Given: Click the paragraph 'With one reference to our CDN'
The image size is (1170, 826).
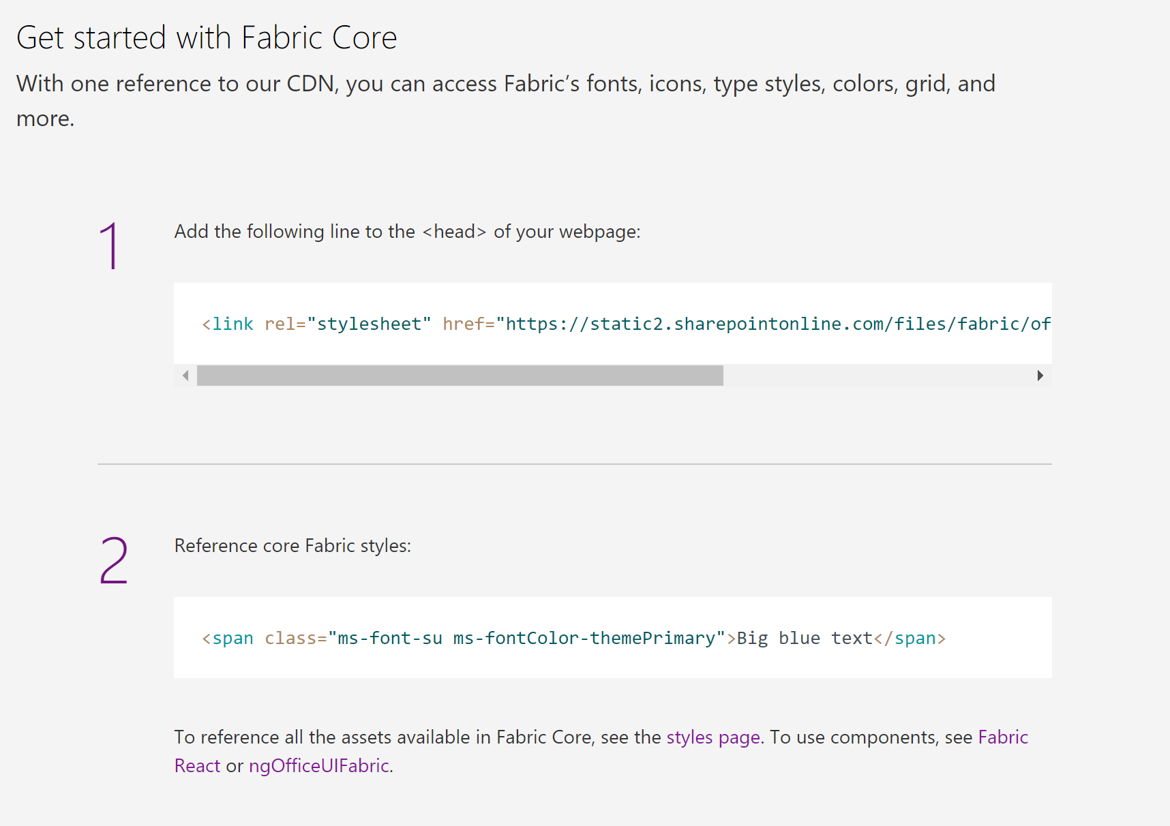Looking at the screenshot, I should pos(506,101).
